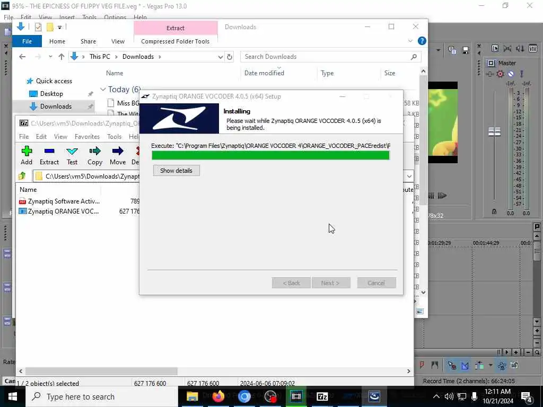Image resolution: width=543 pixels, height=407 pixels.
Task: Click the 7-Zip taskbar icon
Action: click(x=322, y=396)
